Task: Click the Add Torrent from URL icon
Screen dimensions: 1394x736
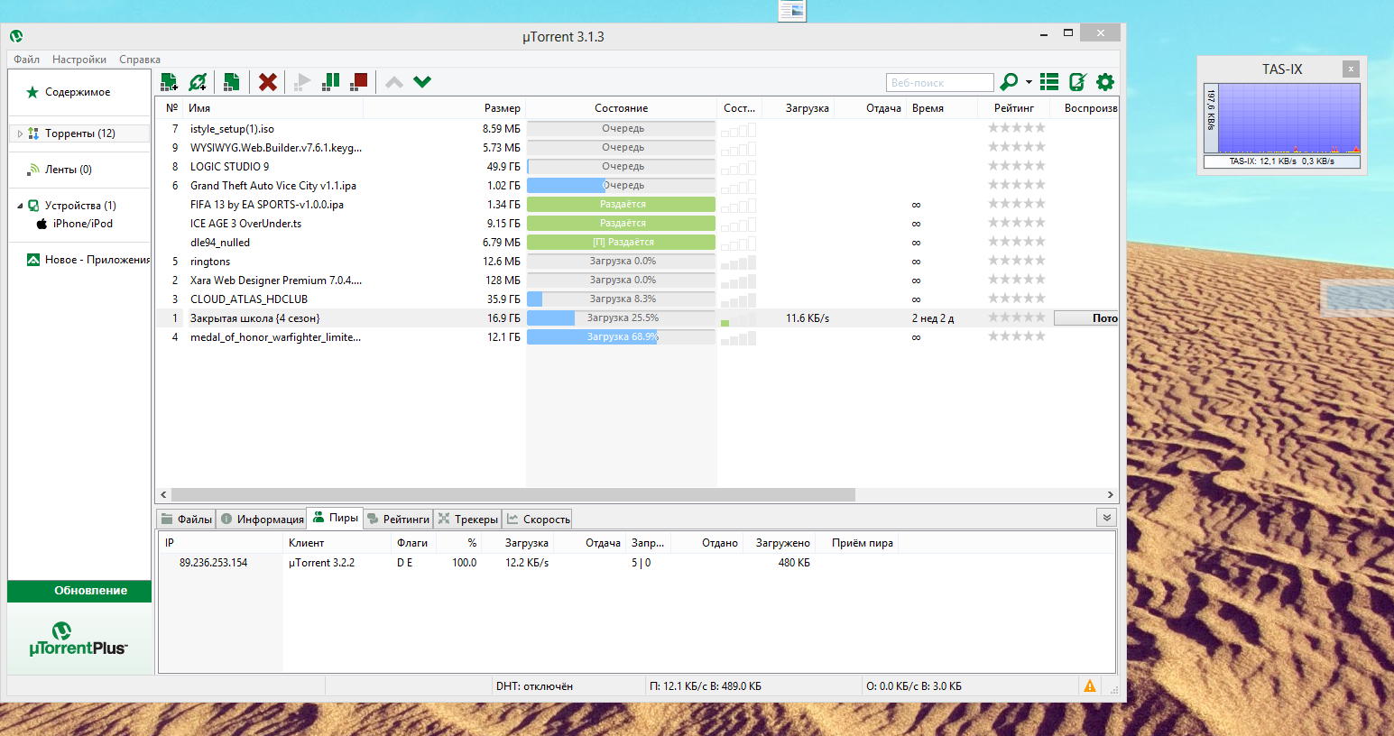Action: coord(198,82)
